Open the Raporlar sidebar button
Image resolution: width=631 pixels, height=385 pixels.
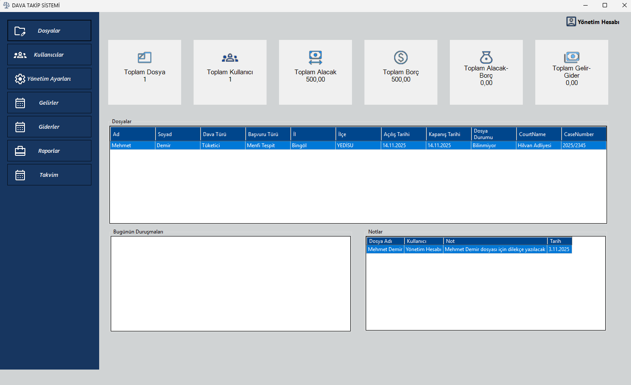pyautogui.click(x=49, y=151)
